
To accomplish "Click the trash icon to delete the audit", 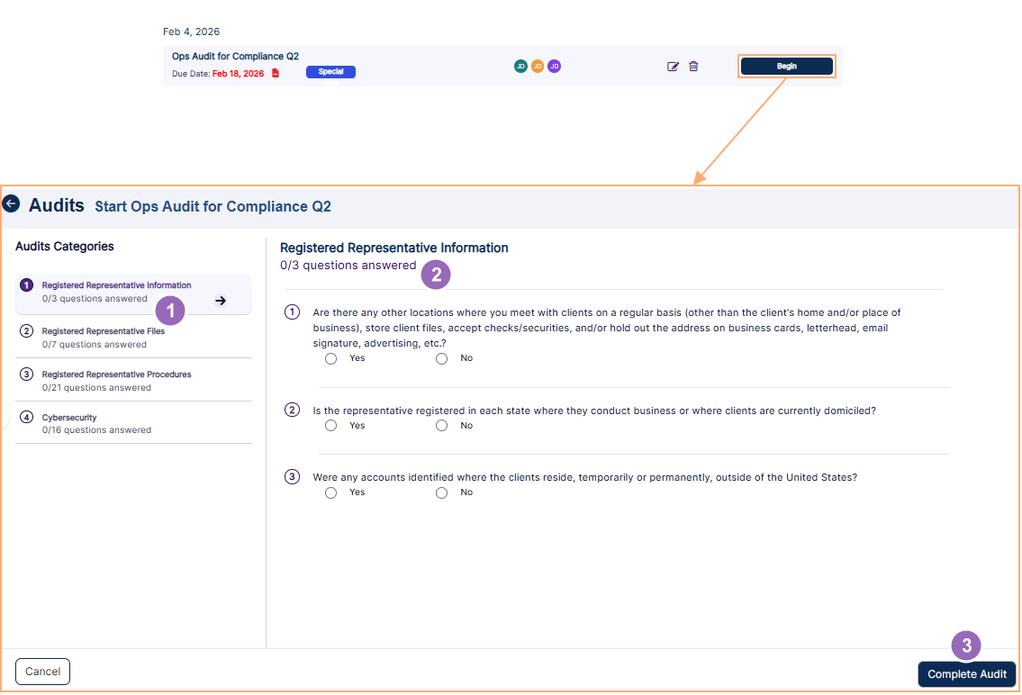I will (x=693, y=66).
